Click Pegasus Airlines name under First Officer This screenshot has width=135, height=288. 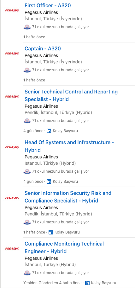point(41,12)
